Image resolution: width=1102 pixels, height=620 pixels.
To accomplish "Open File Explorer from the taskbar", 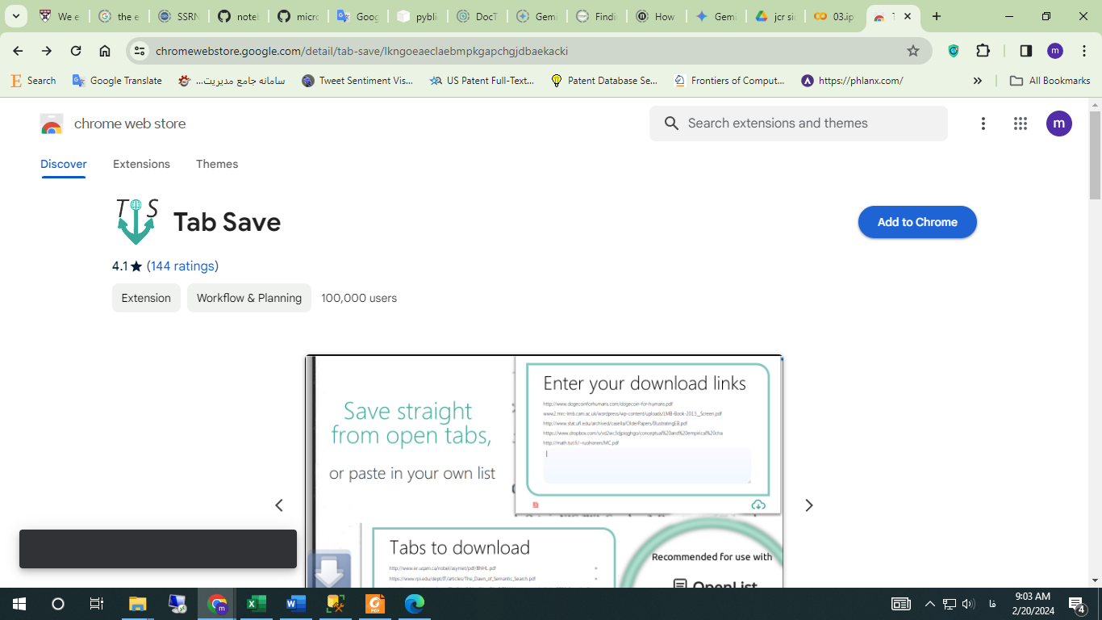I will tap(138, 604).
